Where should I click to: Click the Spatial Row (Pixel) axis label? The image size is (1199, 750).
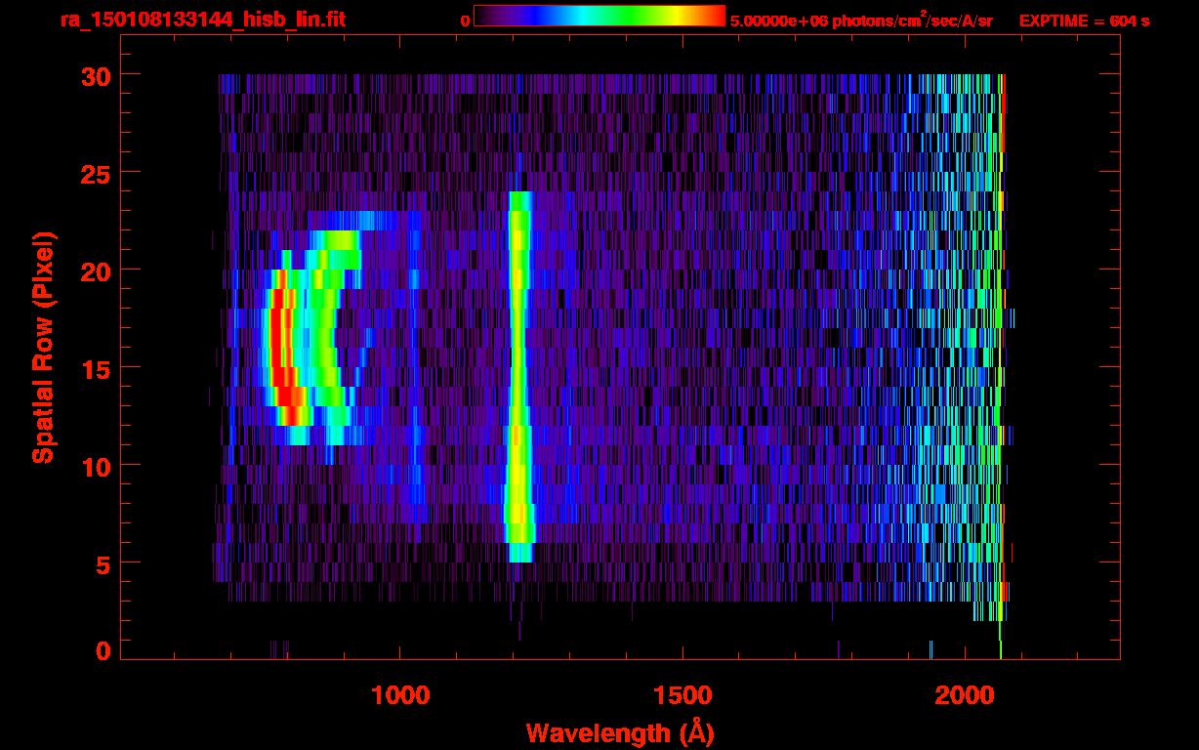click(44, 347)
